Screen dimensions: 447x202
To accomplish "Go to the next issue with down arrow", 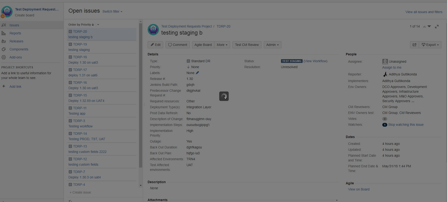I will (x=429, y=26).
